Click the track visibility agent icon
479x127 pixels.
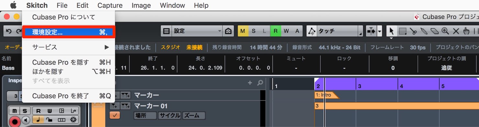click(x=228, y=31)
